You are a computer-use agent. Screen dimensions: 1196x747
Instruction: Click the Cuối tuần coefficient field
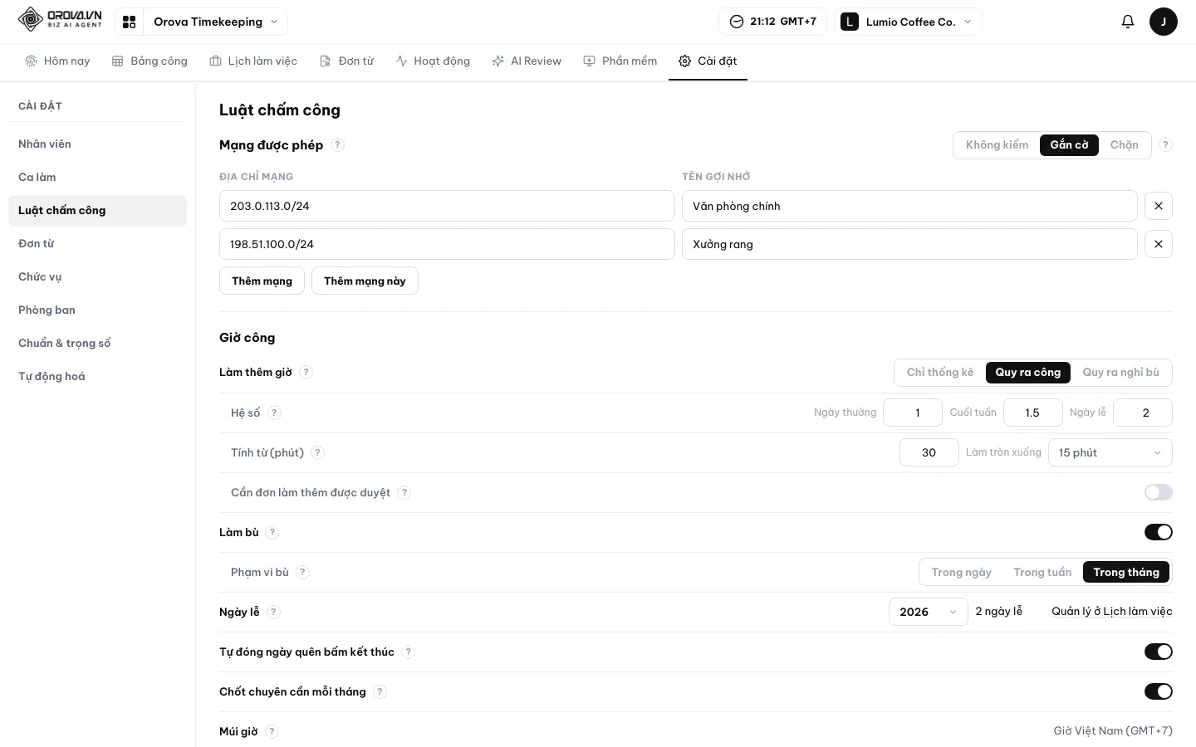click(1032, 413)
